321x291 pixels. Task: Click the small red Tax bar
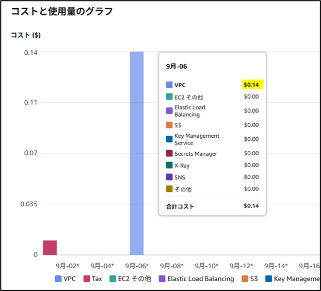50,248
